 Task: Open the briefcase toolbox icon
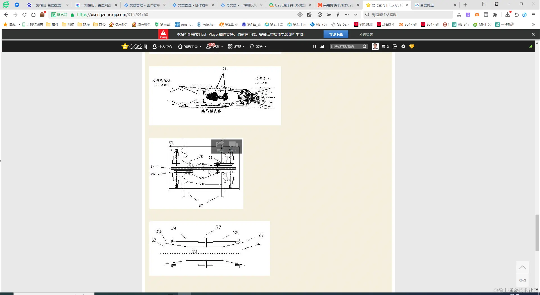(x=42, y=14)
